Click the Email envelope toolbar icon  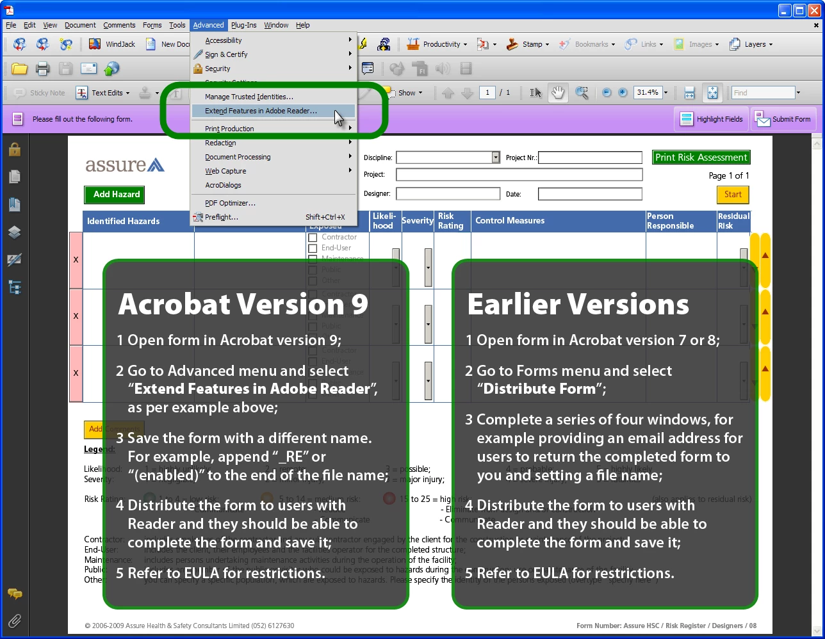(x=88, y=69)
